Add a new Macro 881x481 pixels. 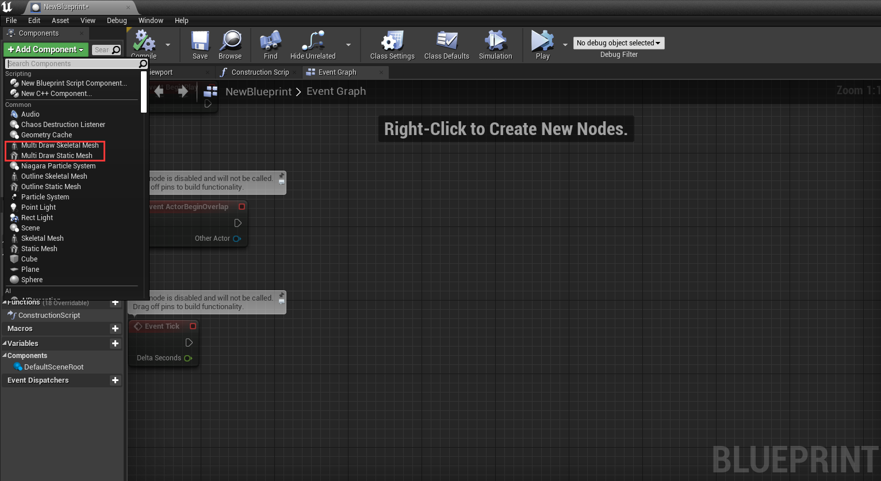coord(116,329)
